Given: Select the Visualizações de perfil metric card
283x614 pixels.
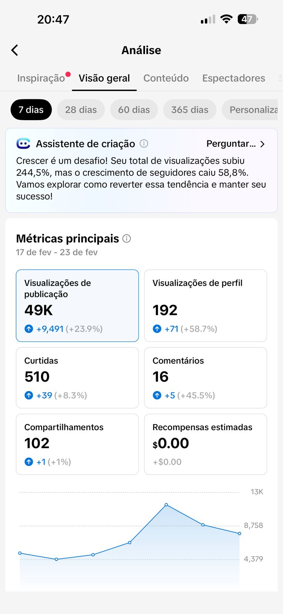Looking at the screenshot, I should 206,305.
